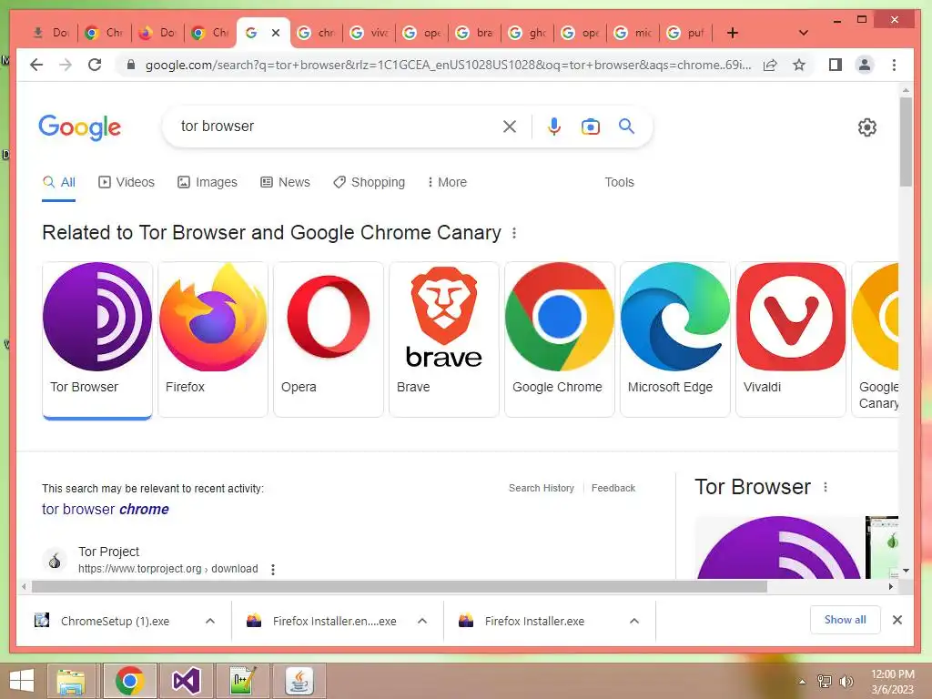This screenshot has width=932, height=699.
Task: Select the Tor Browser card
Action: click(97, 339)
